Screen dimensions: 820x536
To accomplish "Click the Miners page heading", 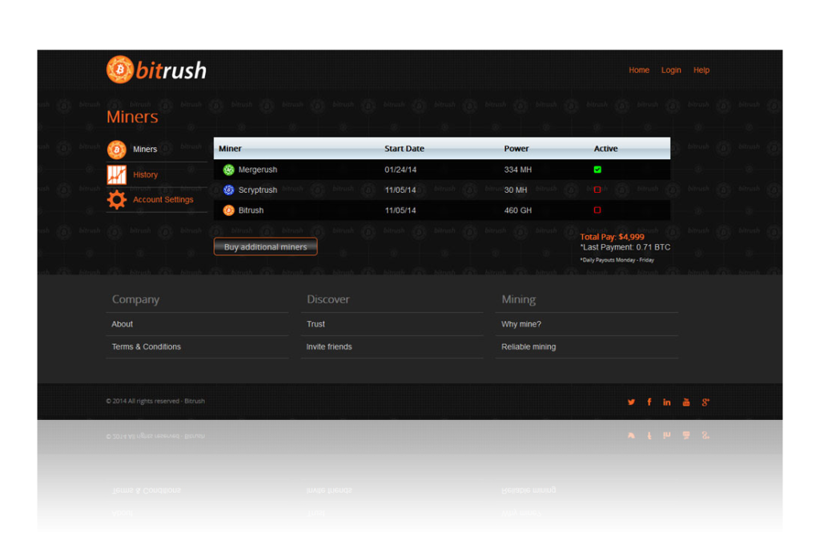I will click(132, 117).
